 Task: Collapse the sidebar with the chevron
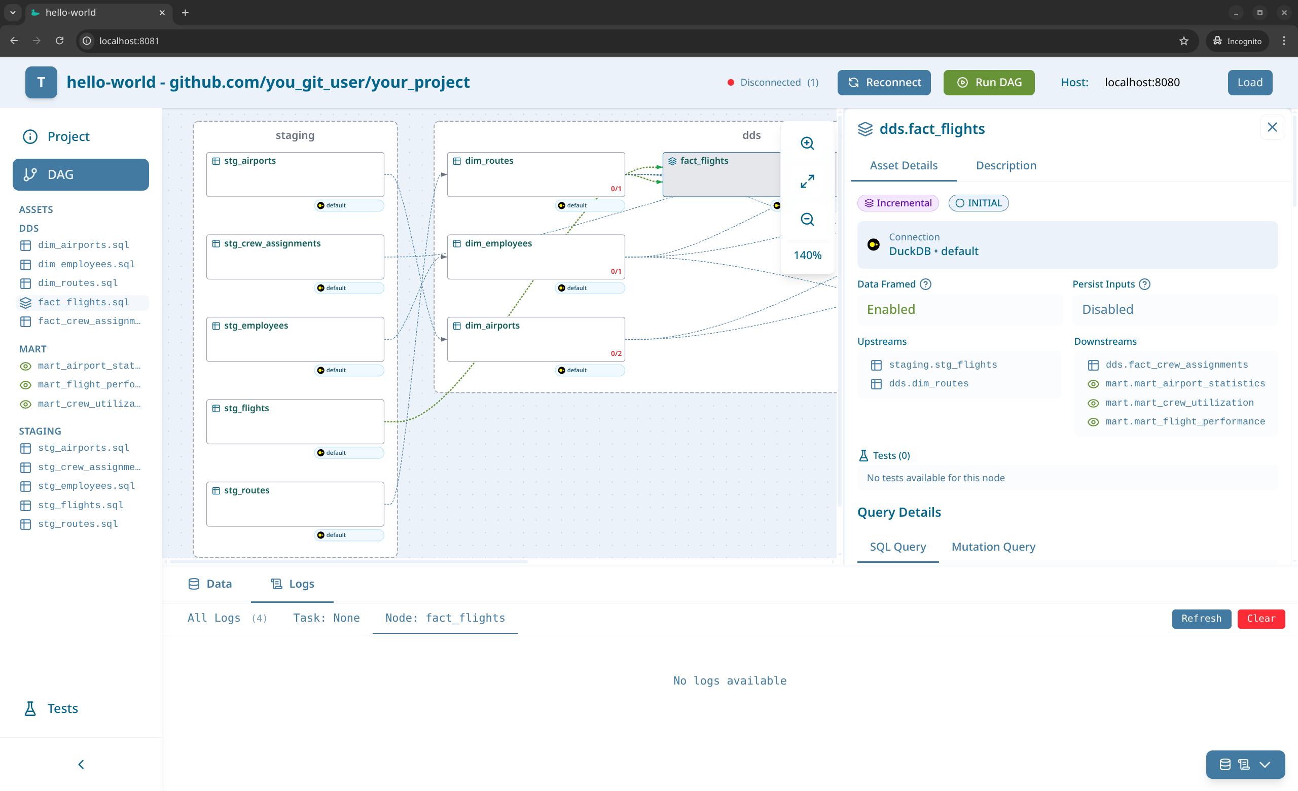click(81, 764)
